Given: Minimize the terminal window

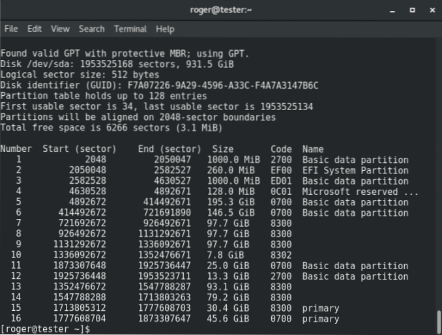Looking at the screenshot, I should click(x=392, y=10).
